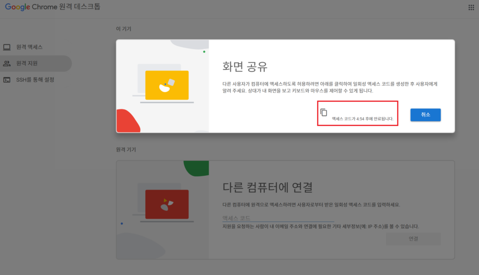The image size is (479, 275).
Task: Click the yellow laptop screen-share illustration
Action: [167, 85]
